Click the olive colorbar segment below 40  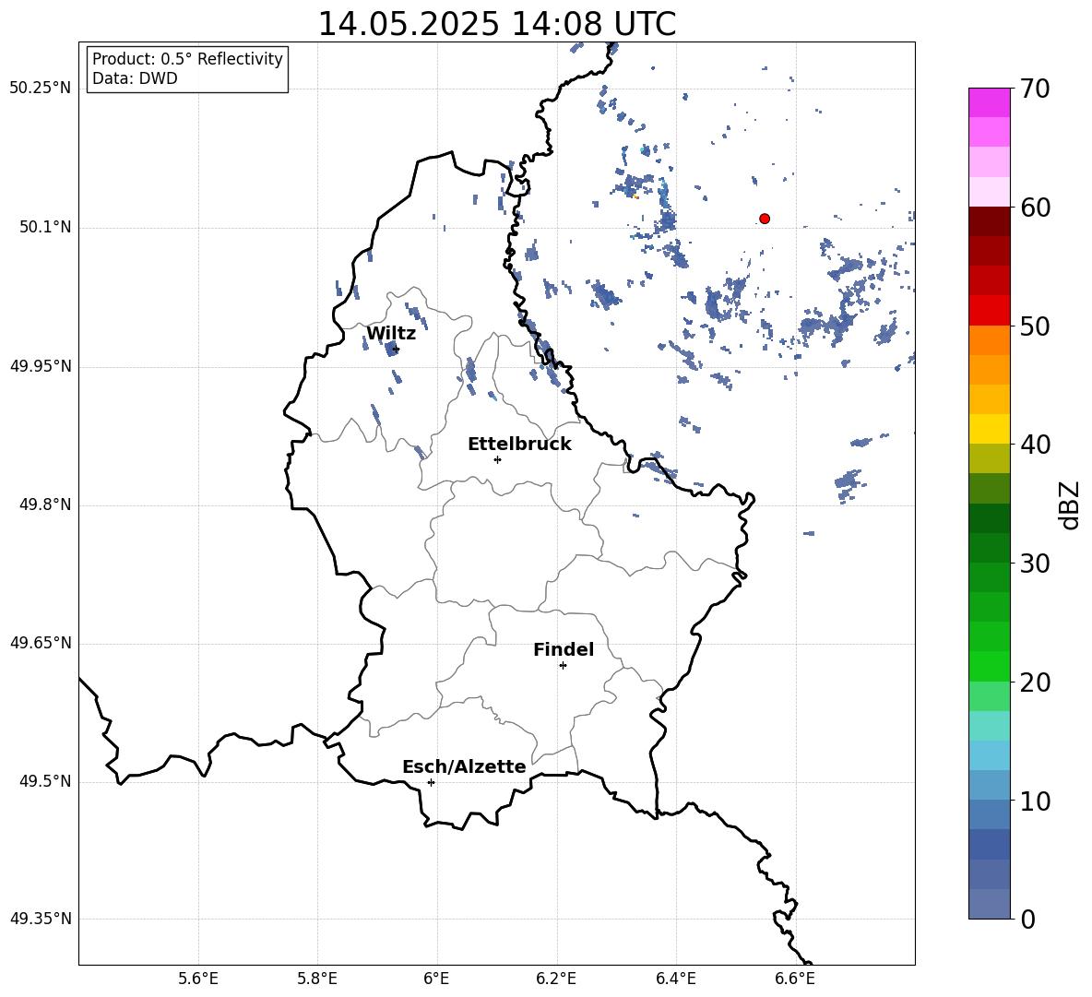tap(989, 458)
